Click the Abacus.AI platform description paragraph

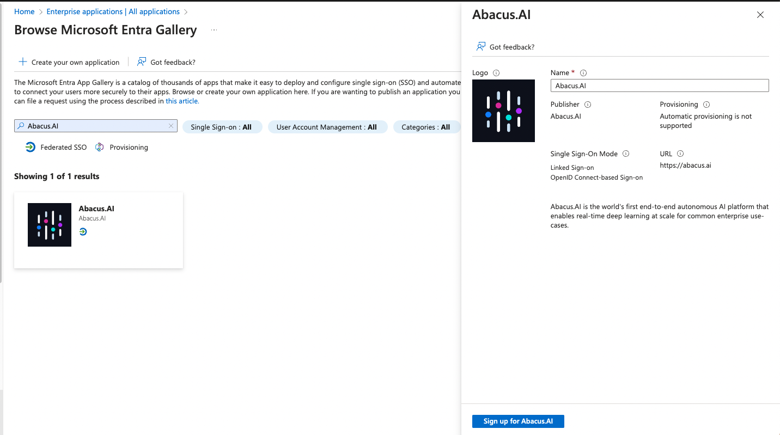[x=660, y=216]
